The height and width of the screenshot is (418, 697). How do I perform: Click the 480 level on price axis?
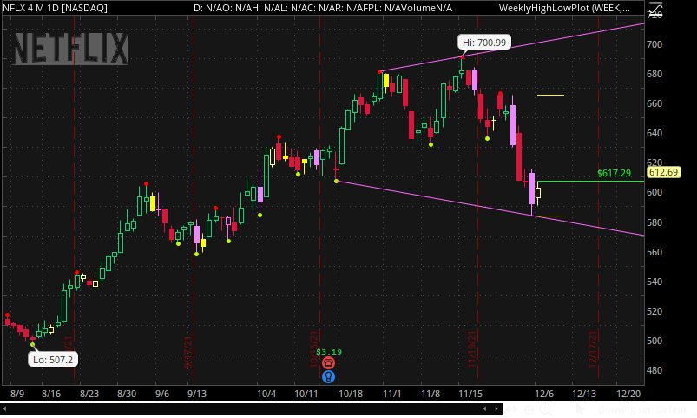(654, 370)
